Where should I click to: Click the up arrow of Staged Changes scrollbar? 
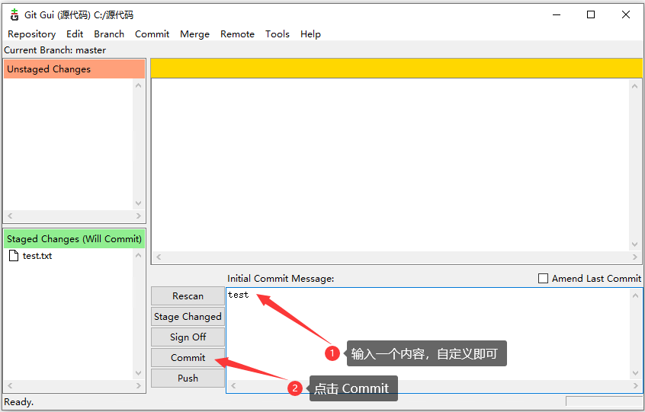pos(139,255)
